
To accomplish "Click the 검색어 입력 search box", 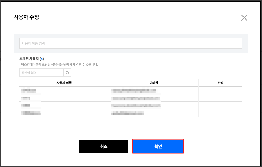I will [41, 73].
